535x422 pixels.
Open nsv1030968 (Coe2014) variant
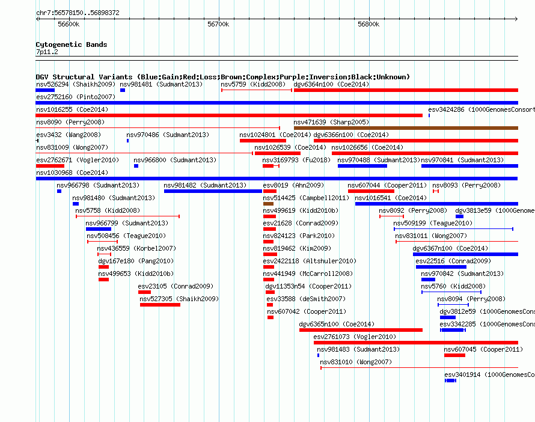coord(72,173)
